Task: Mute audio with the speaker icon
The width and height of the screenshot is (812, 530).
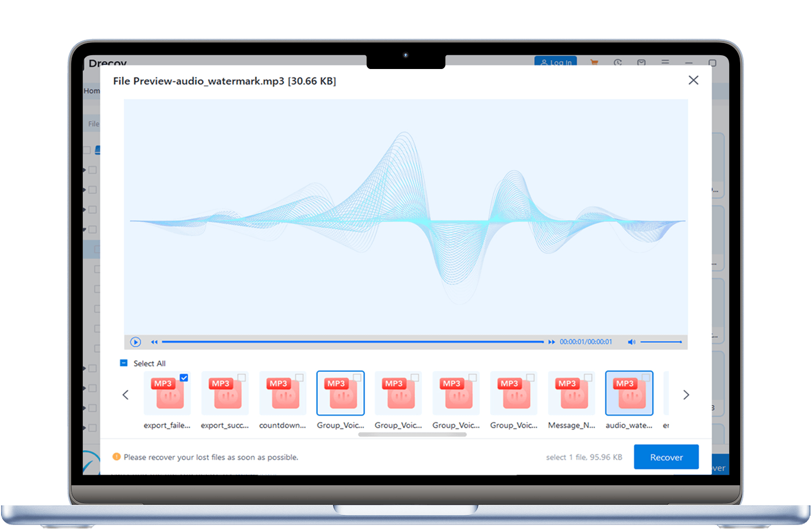Action: pyautogui.click(x=631, y=342)
